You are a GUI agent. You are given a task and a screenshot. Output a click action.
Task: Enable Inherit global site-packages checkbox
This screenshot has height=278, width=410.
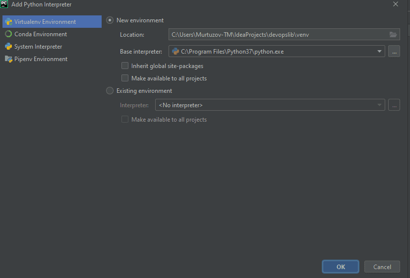(125, 66)
